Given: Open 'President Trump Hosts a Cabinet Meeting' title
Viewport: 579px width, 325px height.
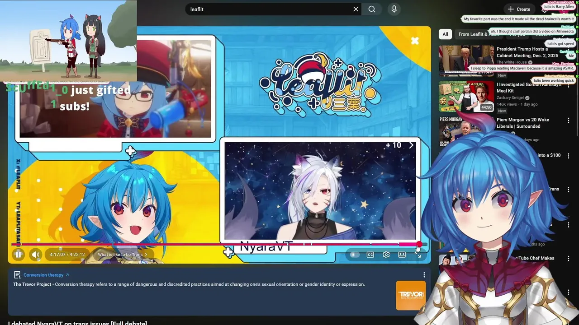Looking at the screenshot, I should pyautogui.click(x=527, y=52).
